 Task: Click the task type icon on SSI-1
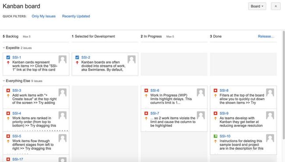pyautogui.click(x=8, y=58)
